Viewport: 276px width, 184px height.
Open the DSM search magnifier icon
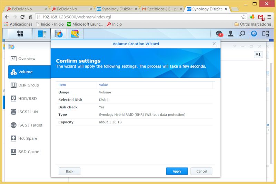click(x=242, y=34)
